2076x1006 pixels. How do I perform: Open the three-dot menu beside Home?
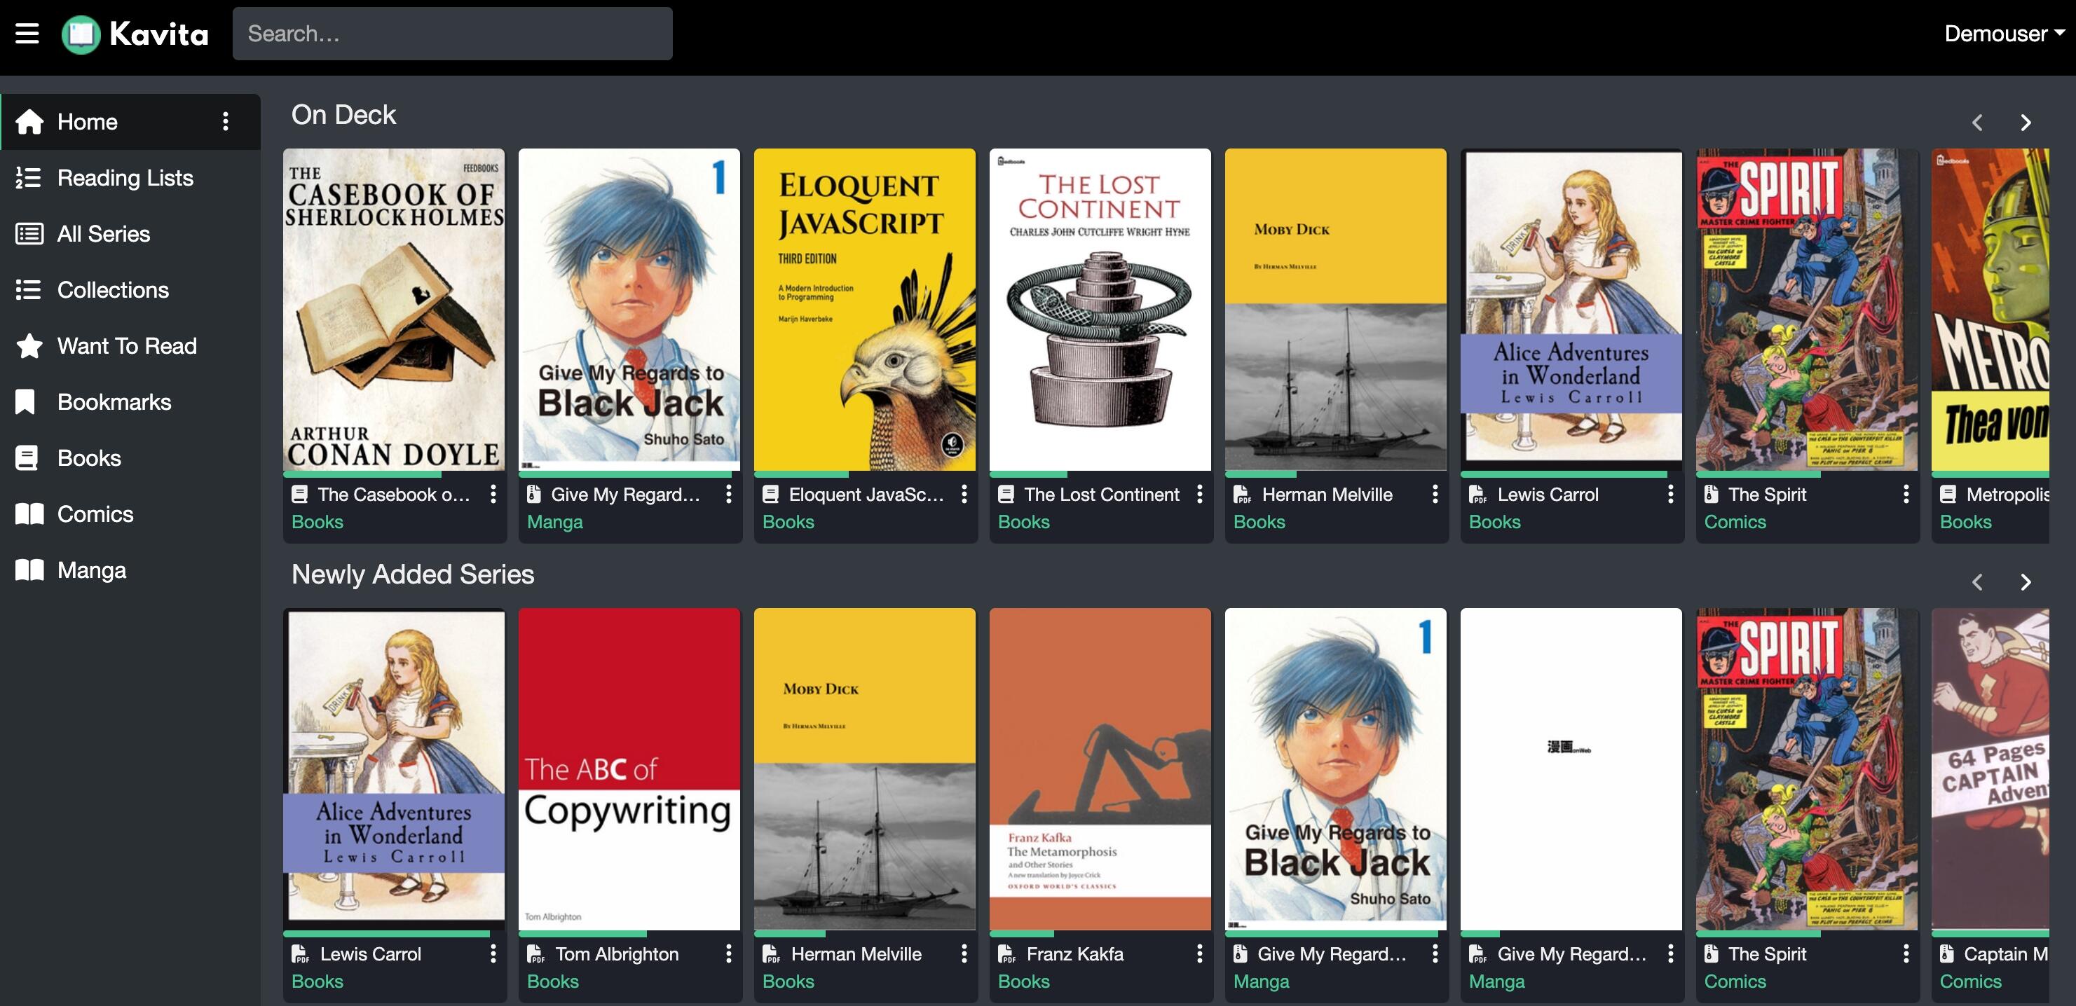point(226,122)
